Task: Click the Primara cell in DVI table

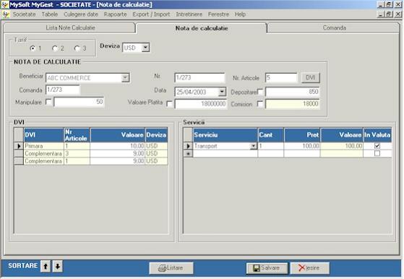Action: point(44,146)
